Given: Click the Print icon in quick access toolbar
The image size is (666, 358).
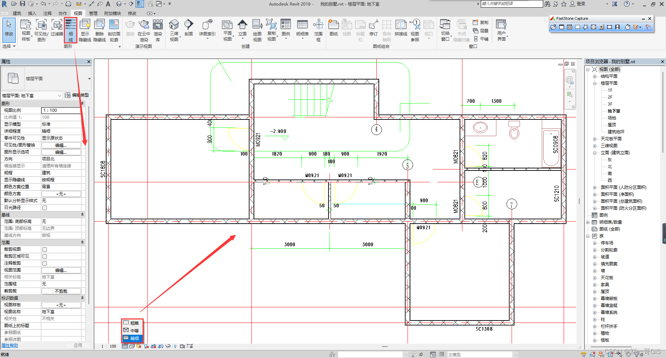Looking at the screenshot, I should pyautogui.click(x=68, y=4).
